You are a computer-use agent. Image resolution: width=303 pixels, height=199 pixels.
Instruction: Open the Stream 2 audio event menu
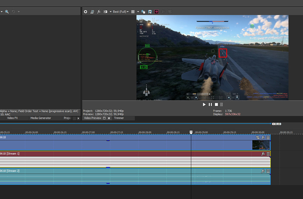pyautogui.click(x=268, y=171)
